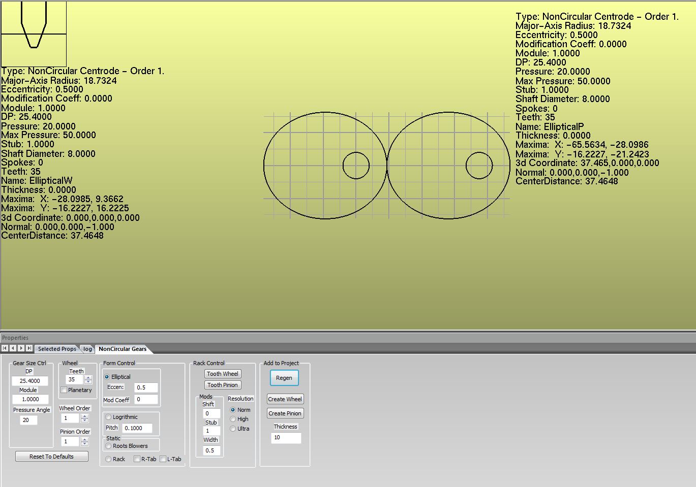
Task: Tick the R-Tab checkbox
Action: pos(137,459)
